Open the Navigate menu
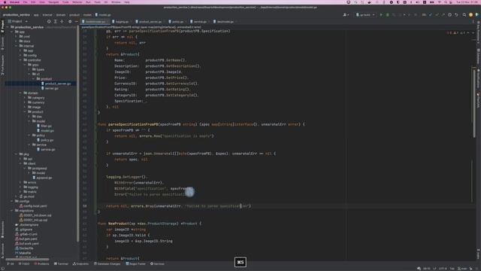Screen dimensions: 481x271 pos(53,2)
